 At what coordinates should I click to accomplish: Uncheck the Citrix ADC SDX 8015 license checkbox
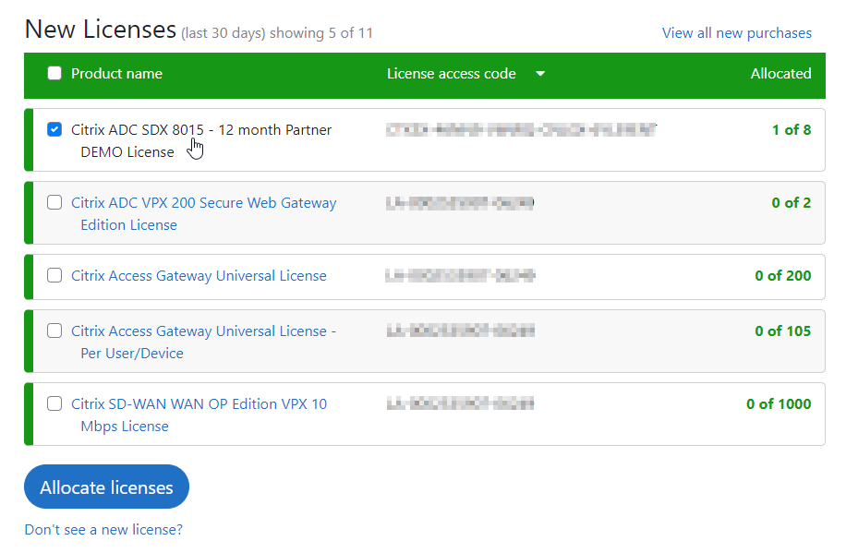[x=54, y=129]
